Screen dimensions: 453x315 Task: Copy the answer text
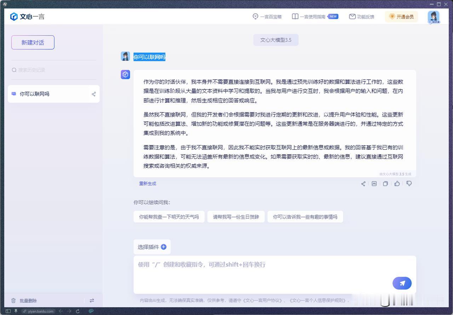pos(385,184)
